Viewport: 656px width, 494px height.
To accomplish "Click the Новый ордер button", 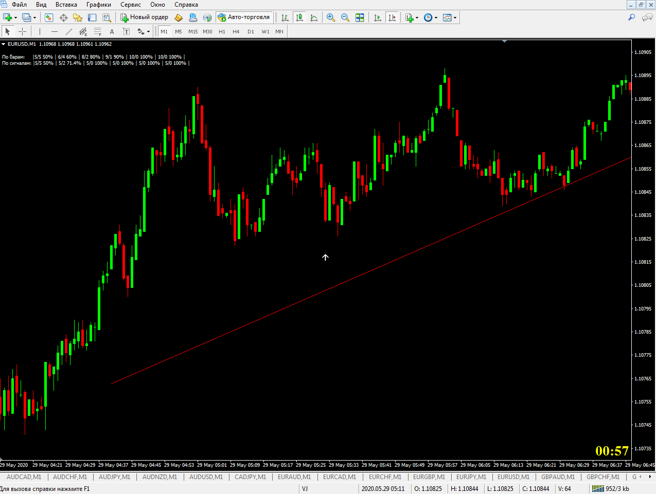I will click(x=145, y=17).
